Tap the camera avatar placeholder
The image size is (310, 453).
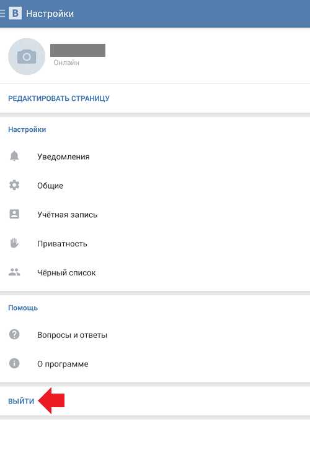click(27, 56)
